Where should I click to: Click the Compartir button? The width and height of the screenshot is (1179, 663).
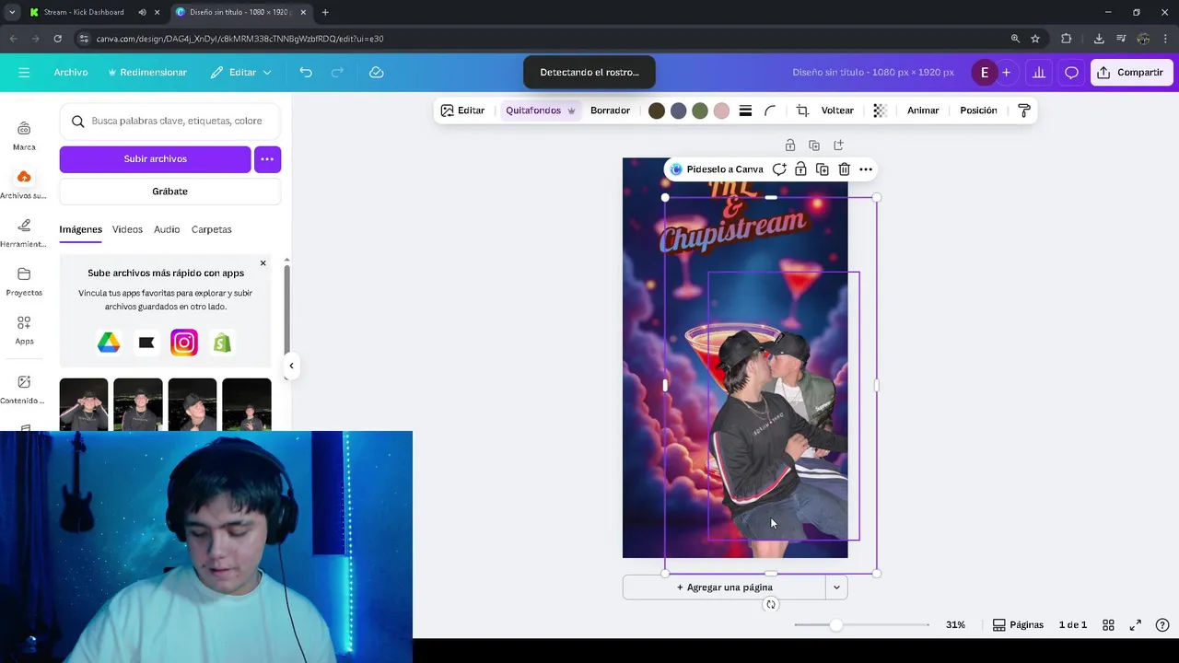coord(1132,72)
